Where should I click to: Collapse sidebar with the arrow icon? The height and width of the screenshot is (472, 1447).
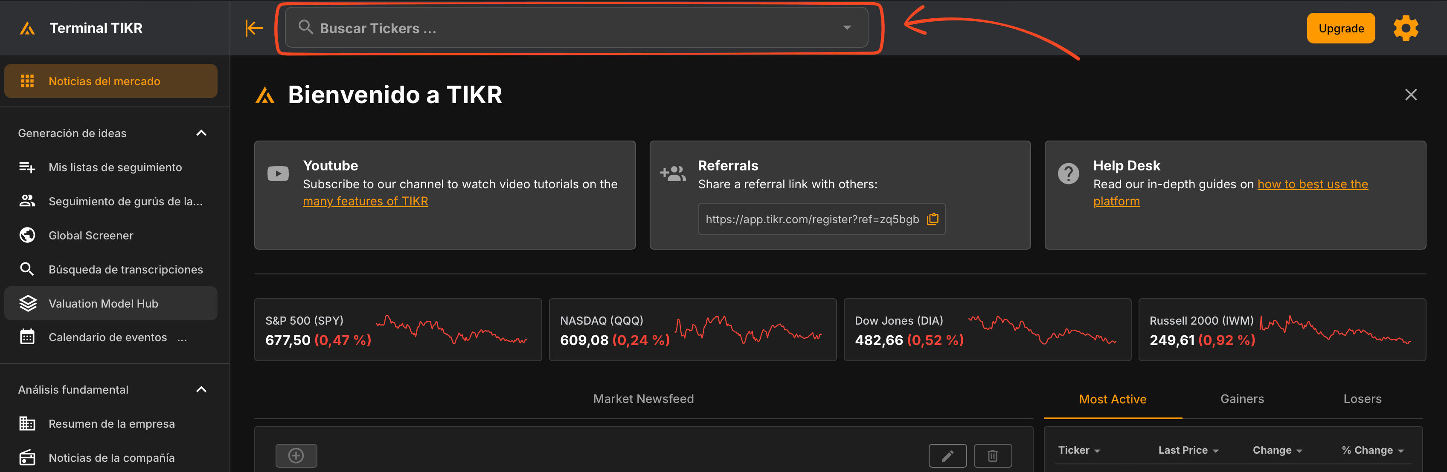coord(254,28)
